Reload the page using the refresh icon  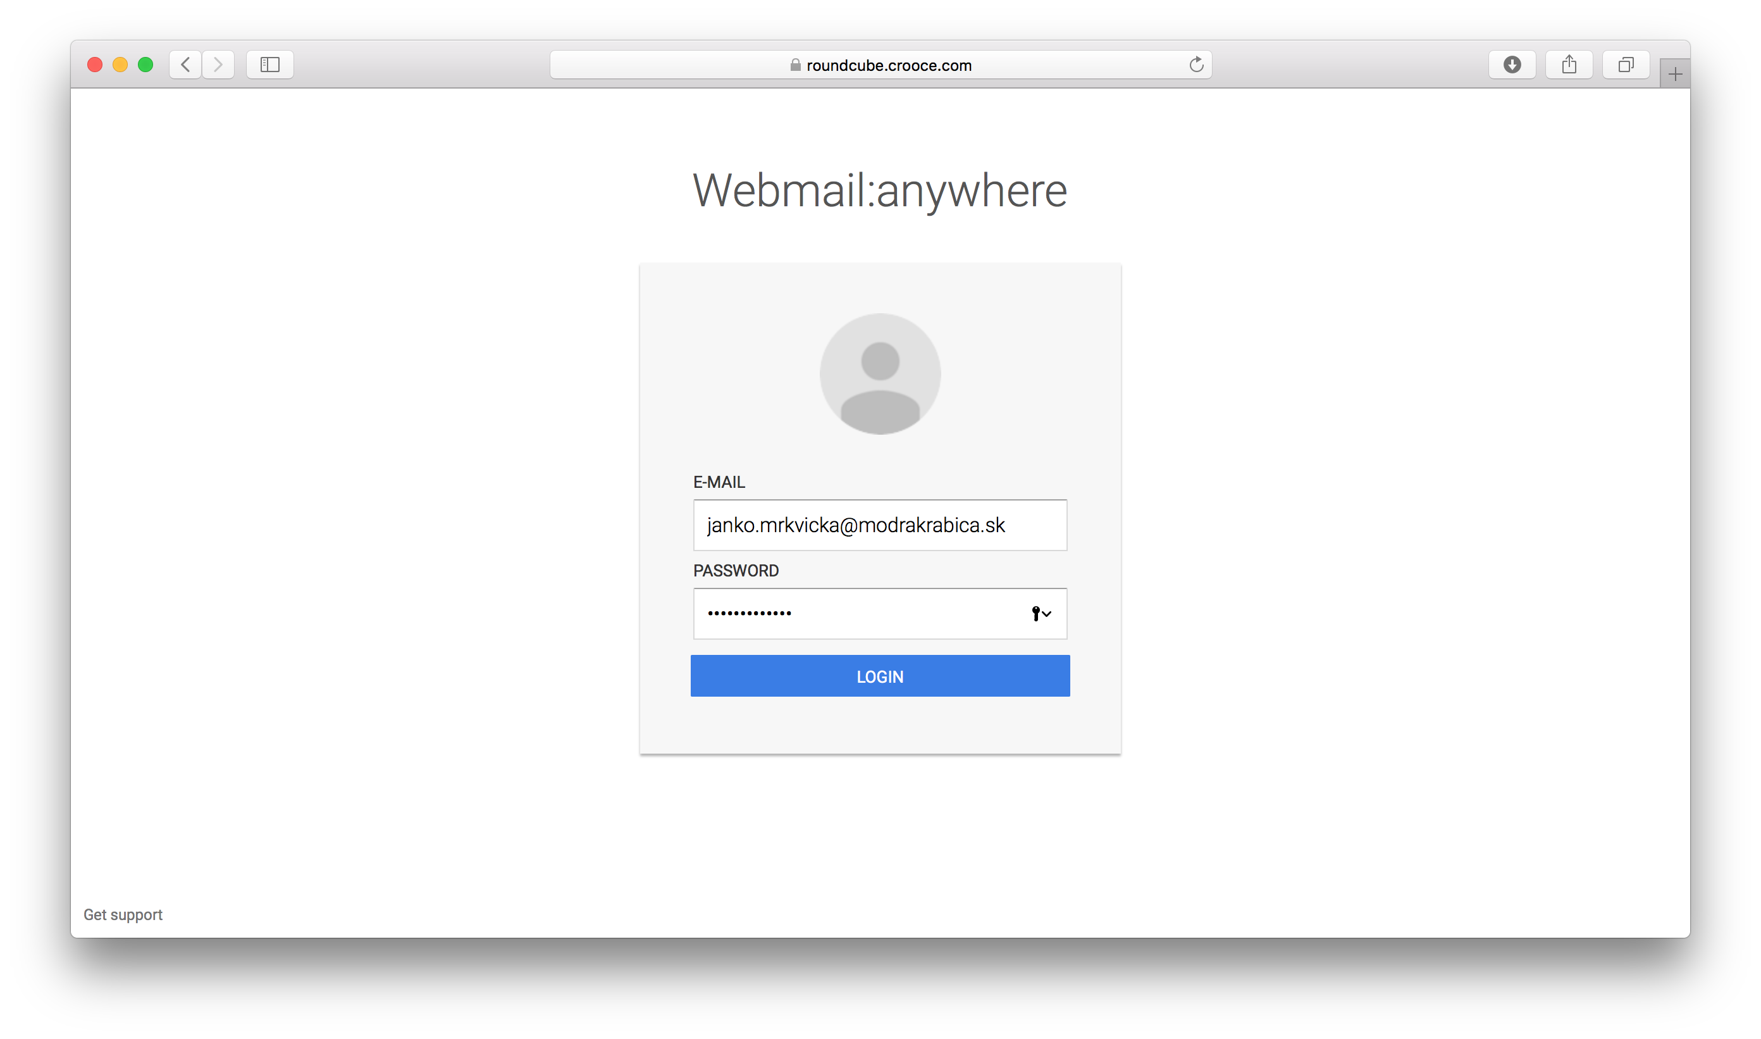tap(1196, 65)
